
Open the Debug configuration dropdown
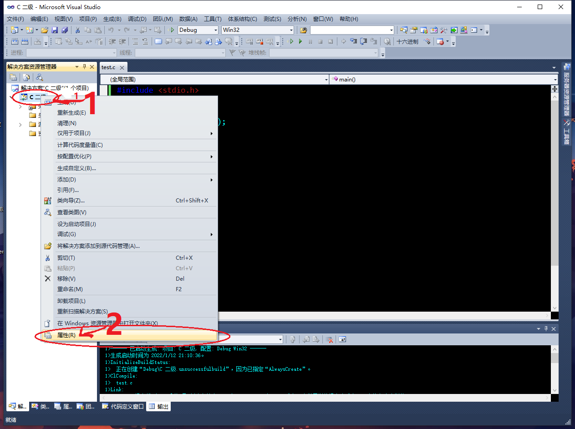click(x=216, y=30)
